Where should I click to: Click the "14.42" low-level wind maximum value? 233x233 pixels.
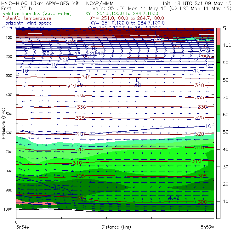tap(172, 198)
